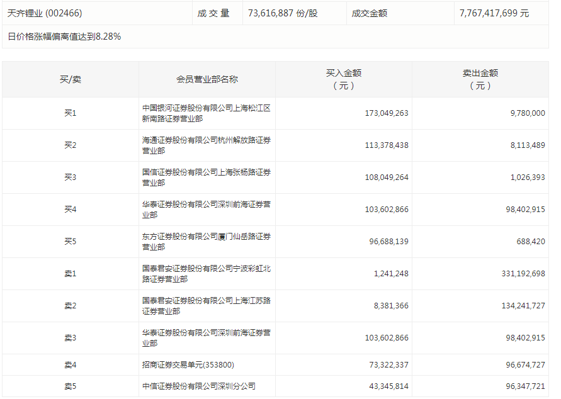Select buy amount 173,049,263

pos(387,113)
